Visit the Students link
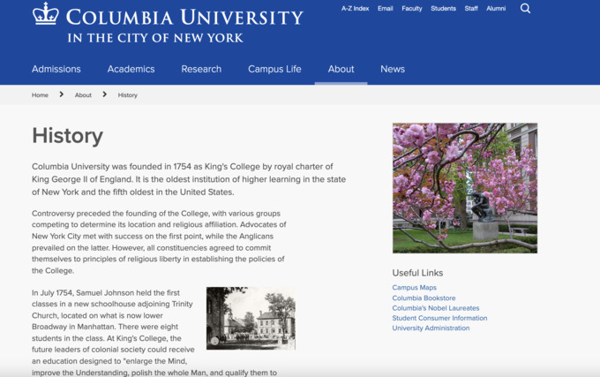Screen dimensions: 600x377 [443, 9]
